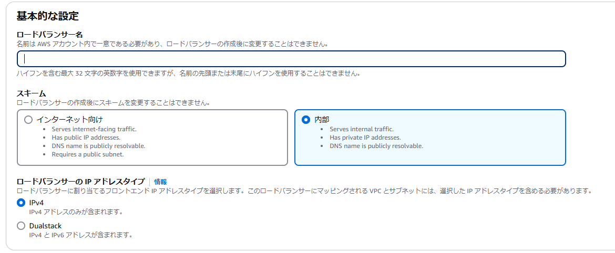Image resolution: width=615 pixels, height=253 pixels.
Task: Click the 'Serves internet-facing traffic' bullet text
Action: (94, 129)
